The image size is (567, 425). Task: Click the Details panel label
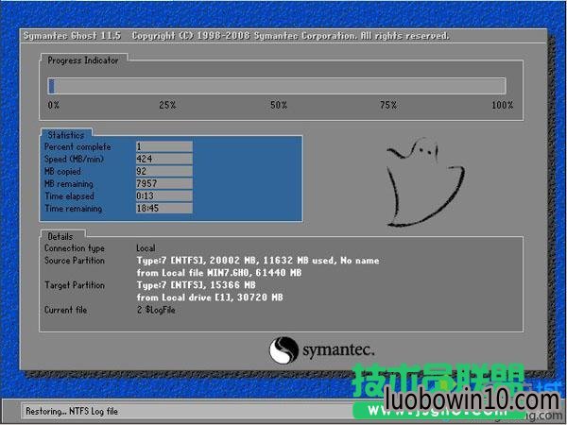(x=60, y=237)
